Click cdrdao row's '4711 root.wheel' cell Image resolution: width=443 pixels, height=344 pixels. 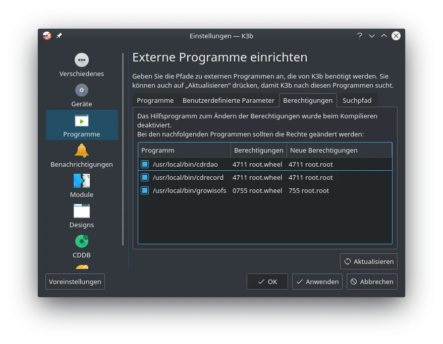(257, 164)
